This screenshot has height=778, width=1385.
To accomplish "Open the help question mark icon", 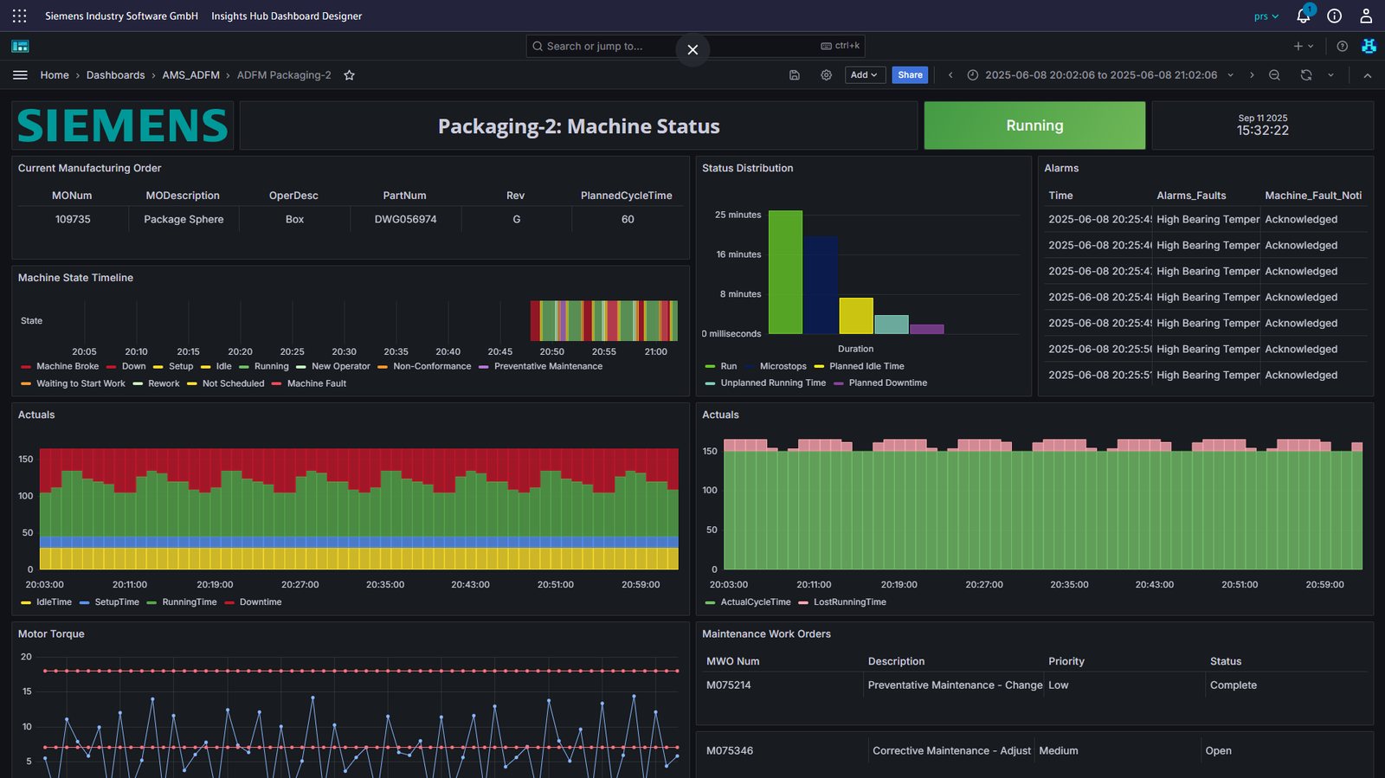I will (x=1342, y=46).
